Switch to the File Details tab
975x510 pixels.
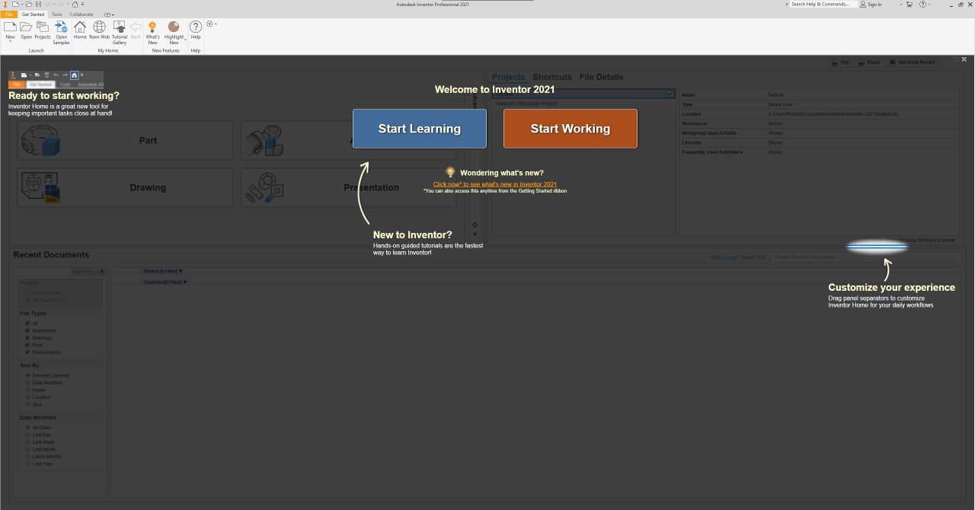[601, 77]
